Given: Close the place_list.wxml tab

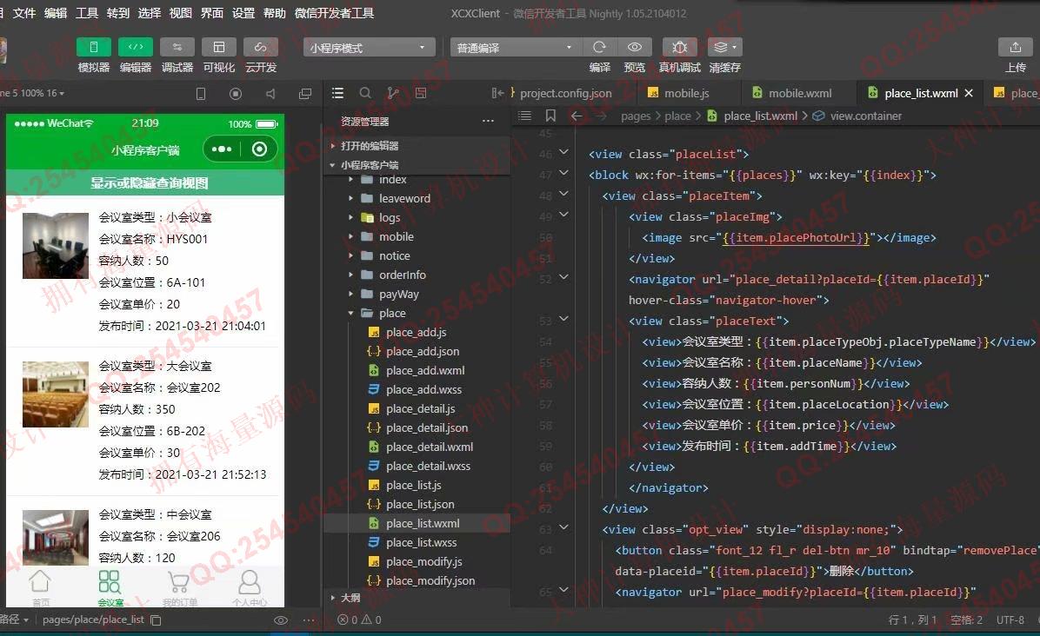Looking at the screenshot, I should click(x=969, y=94).
